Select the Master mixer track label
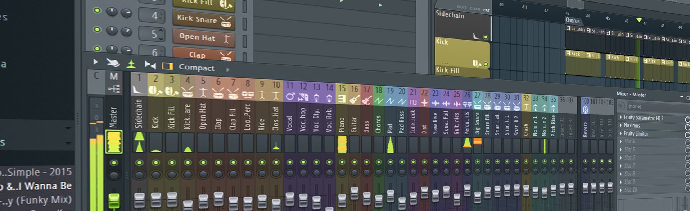Screen dimensions: 690x211 point(113,117)
